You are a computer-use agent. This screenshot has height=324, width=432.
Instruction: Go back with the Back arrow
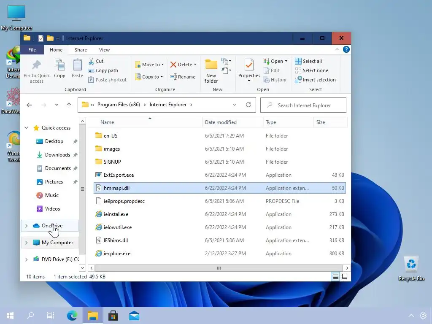(x=29, y=105)
